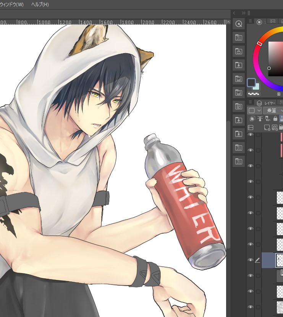The height and width of the screenshot is (317, 283).
Task: Set as Reference Layer lighthouse icon
Action: coord(260,119)
